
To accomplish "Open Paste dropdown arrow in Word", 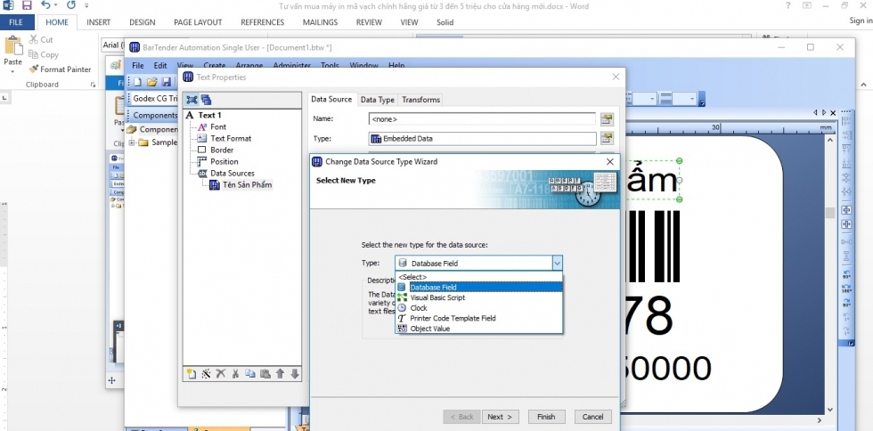I will pyautogui.click(x=12, y=71).
